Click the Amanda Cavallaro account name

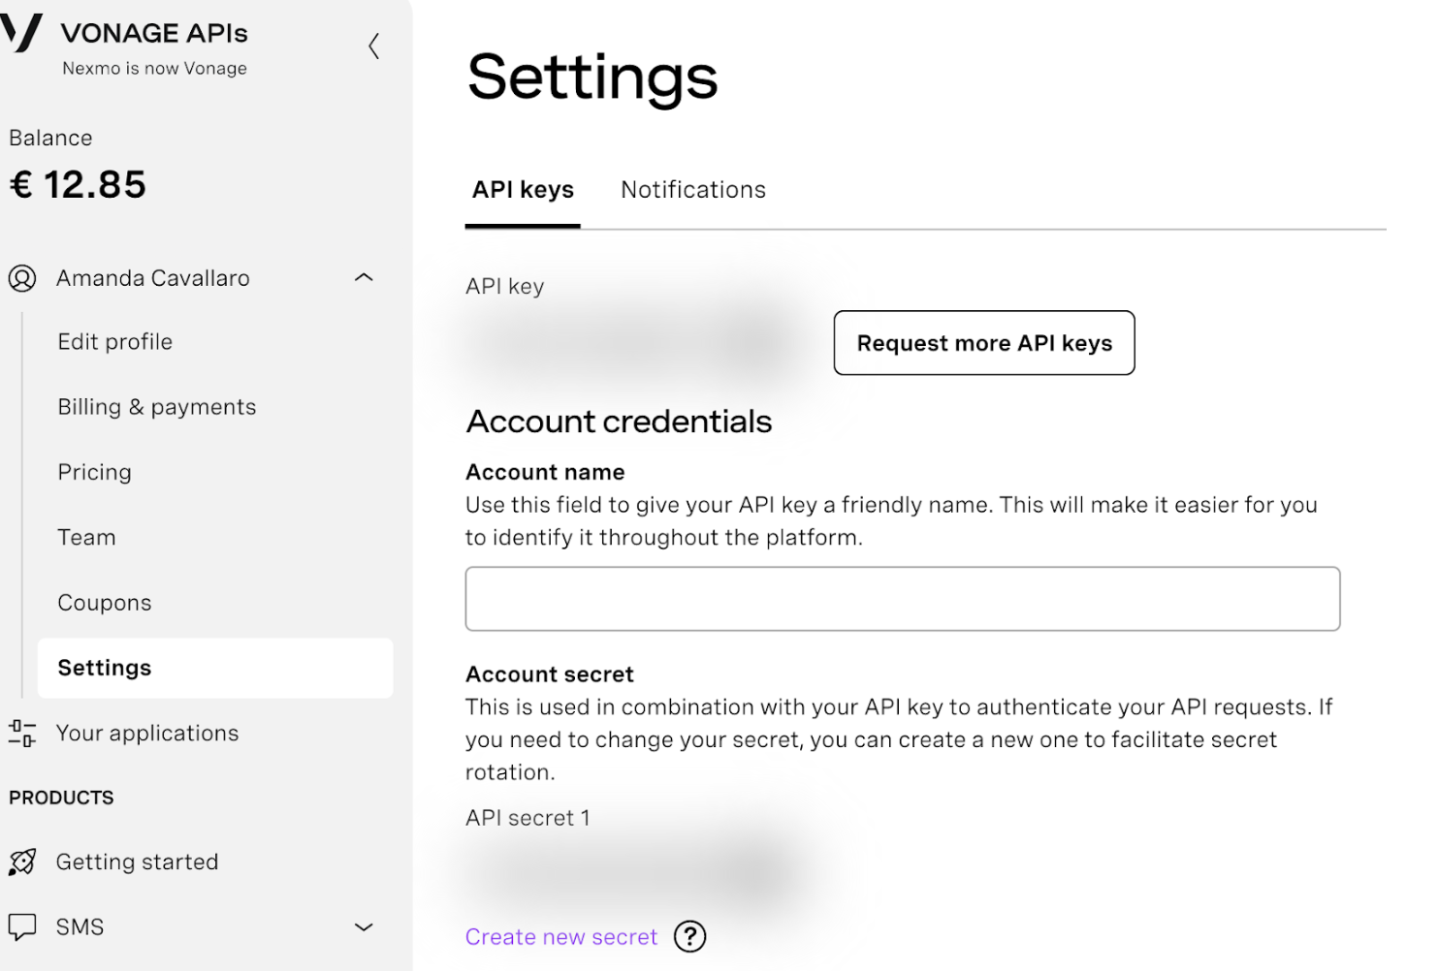coord(153,278)
